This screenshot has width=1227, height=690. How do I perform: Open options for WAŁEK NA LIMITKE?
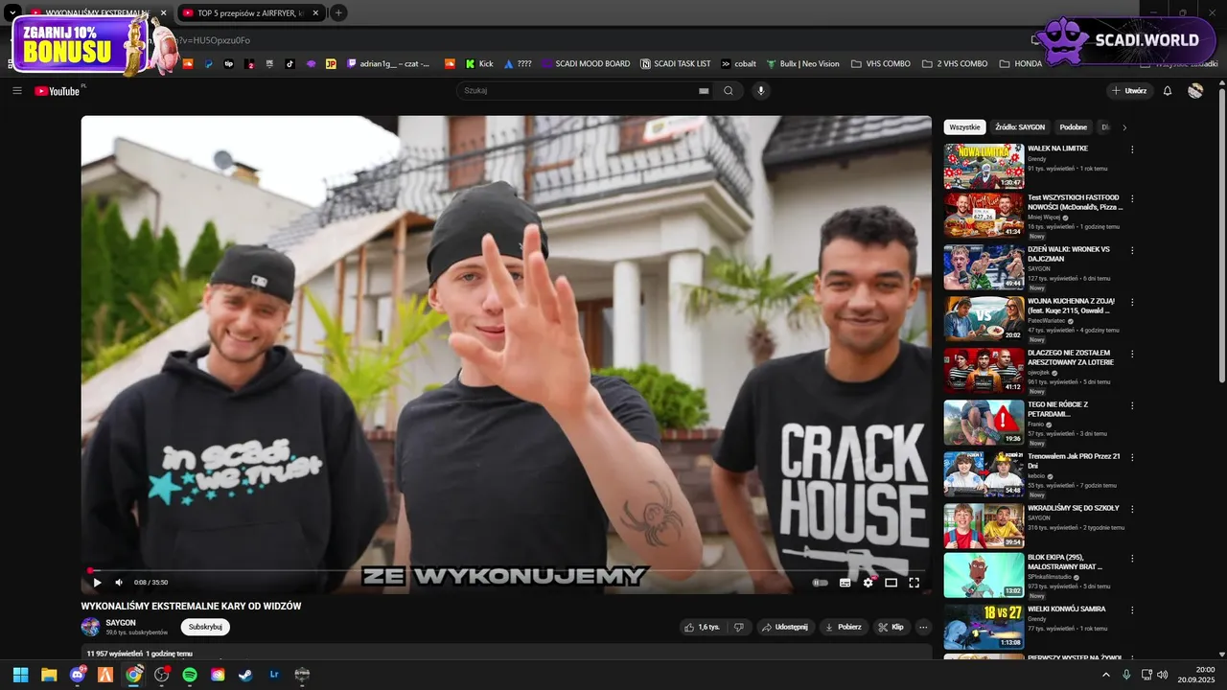(1132, 149)
